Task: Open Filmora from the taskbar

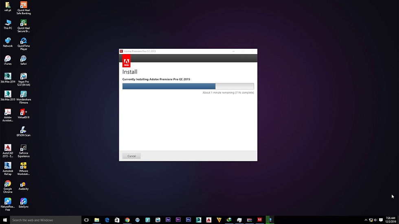Action: tap(147, 220)
